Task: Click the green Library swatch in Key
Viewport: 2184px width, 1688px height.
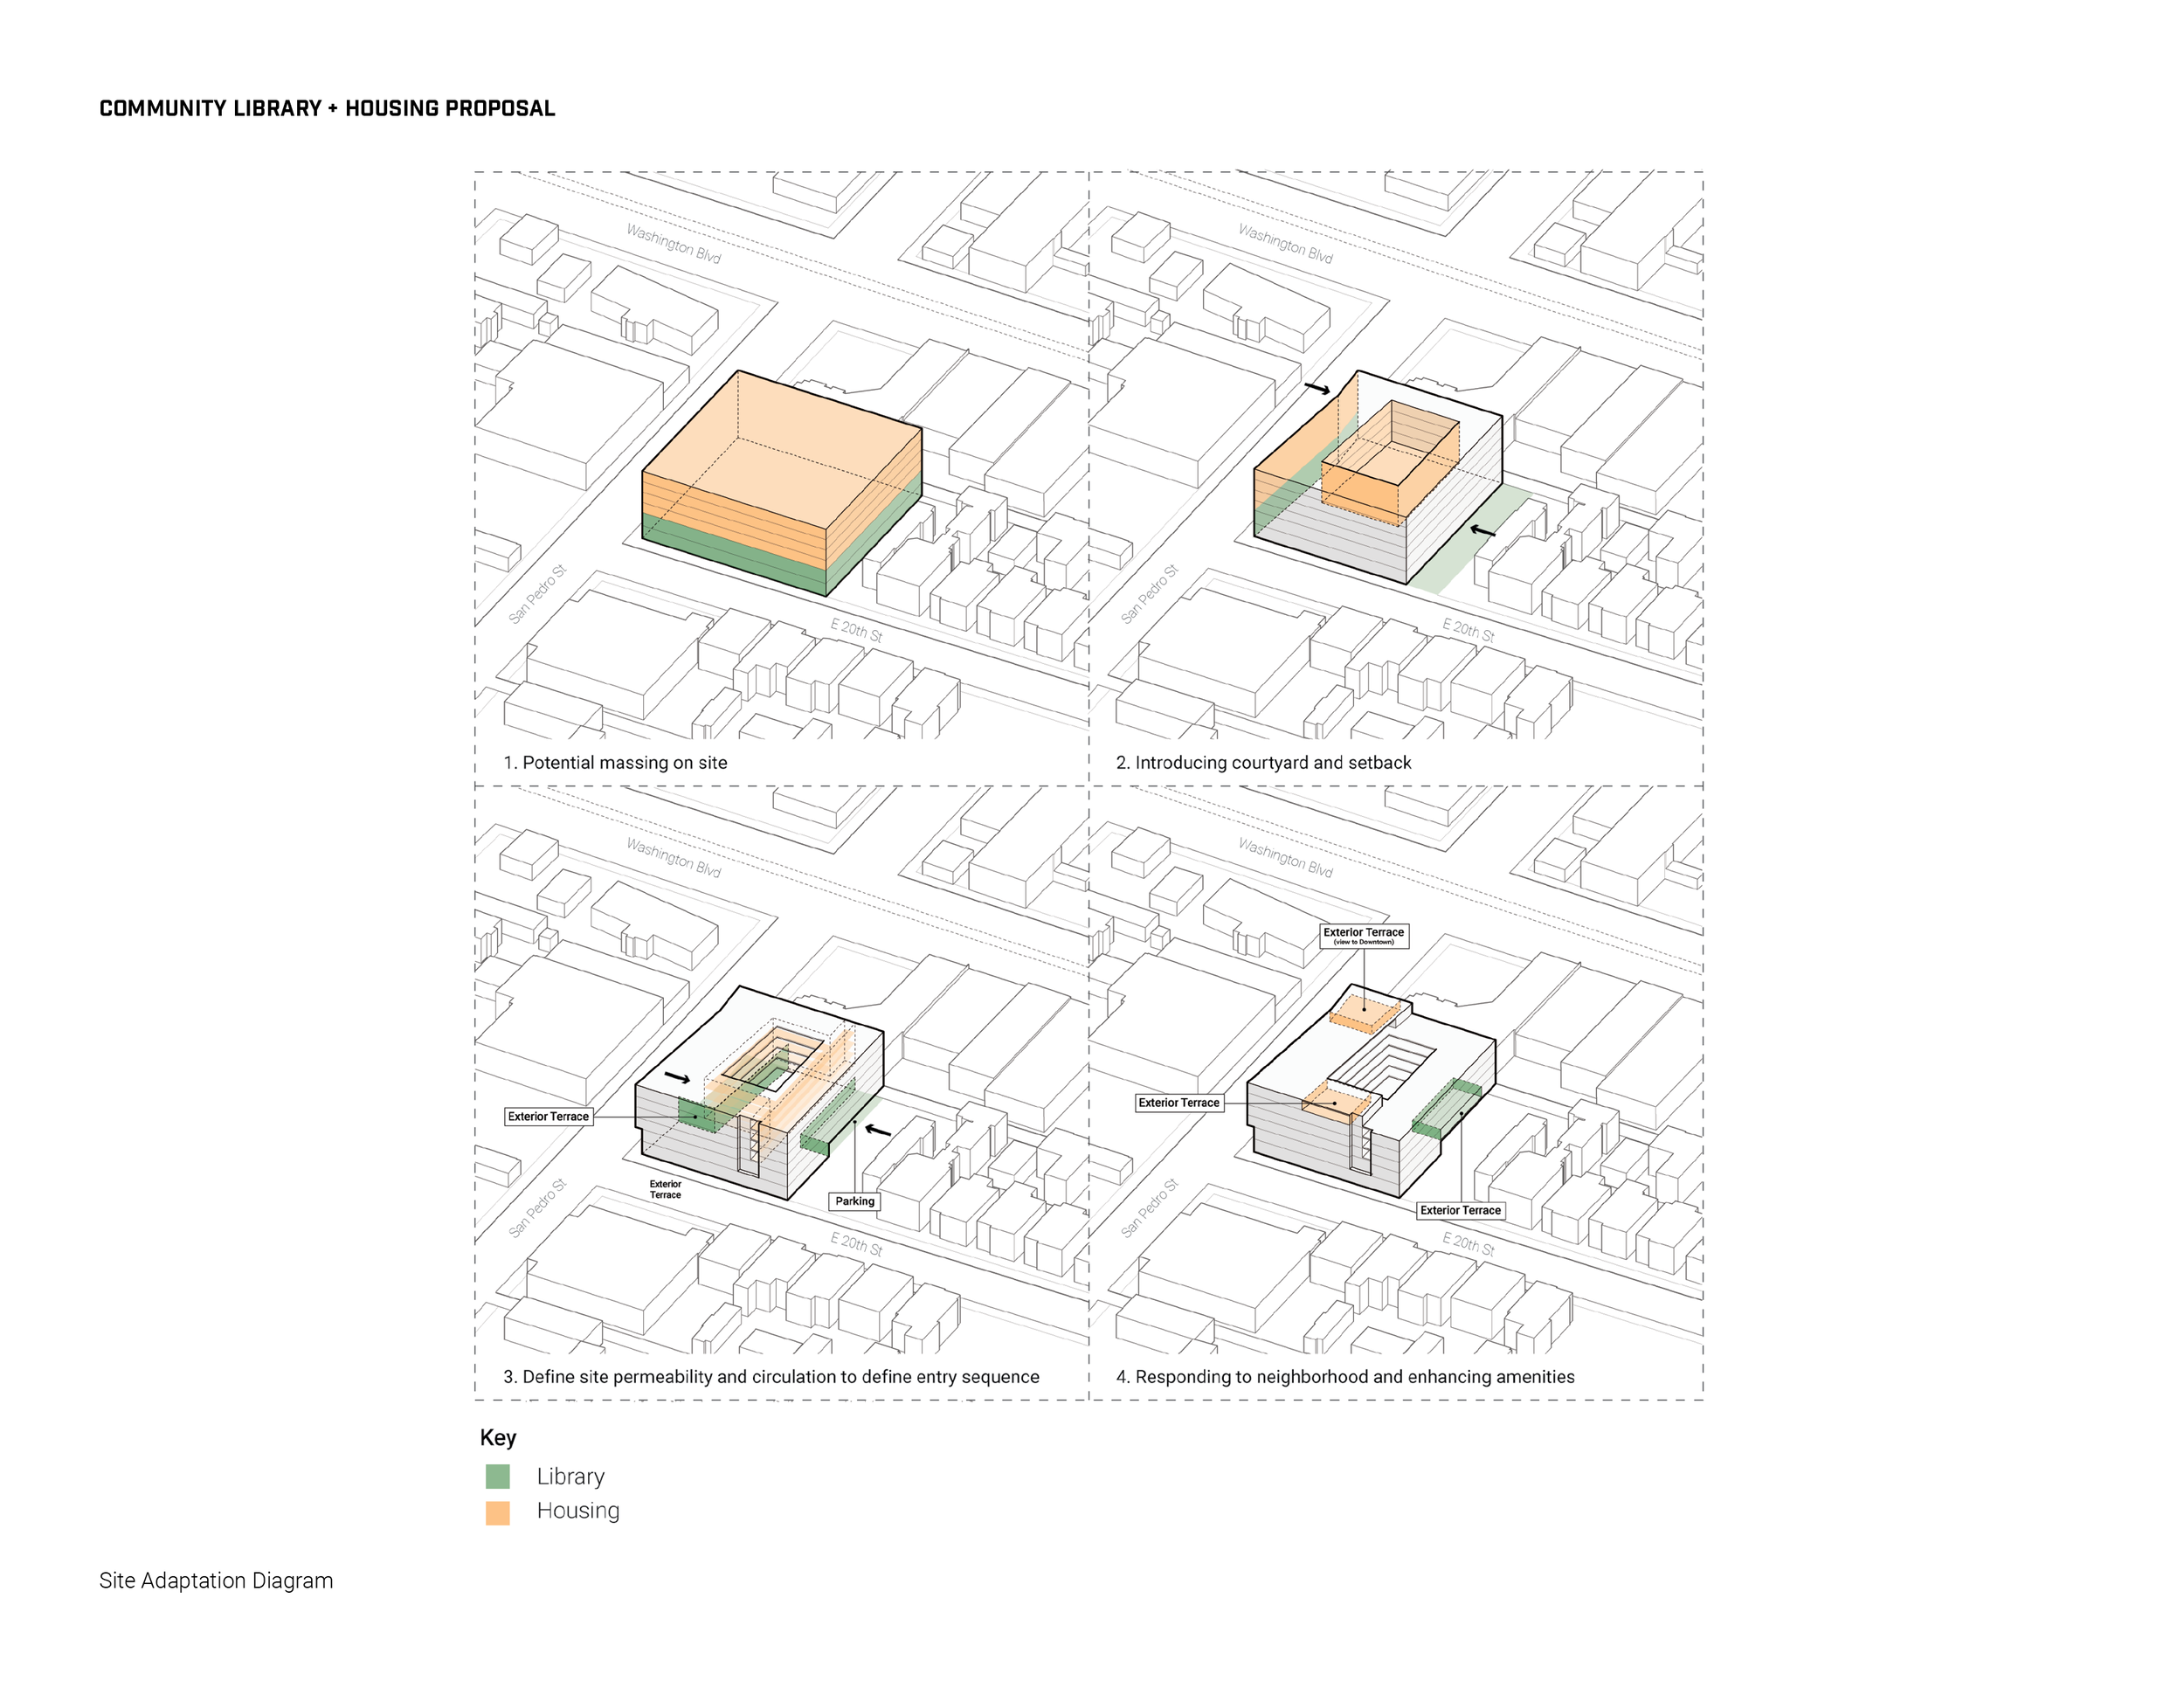Action: tap(497, 1476)
